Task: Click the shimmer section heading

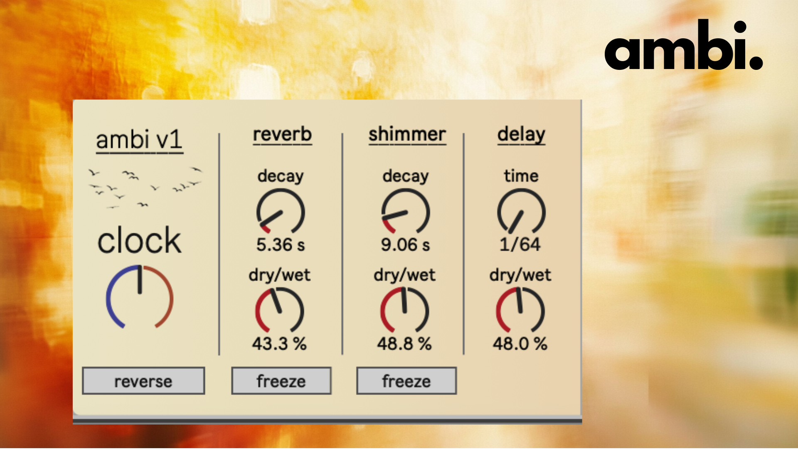Action: pos(407,134)
